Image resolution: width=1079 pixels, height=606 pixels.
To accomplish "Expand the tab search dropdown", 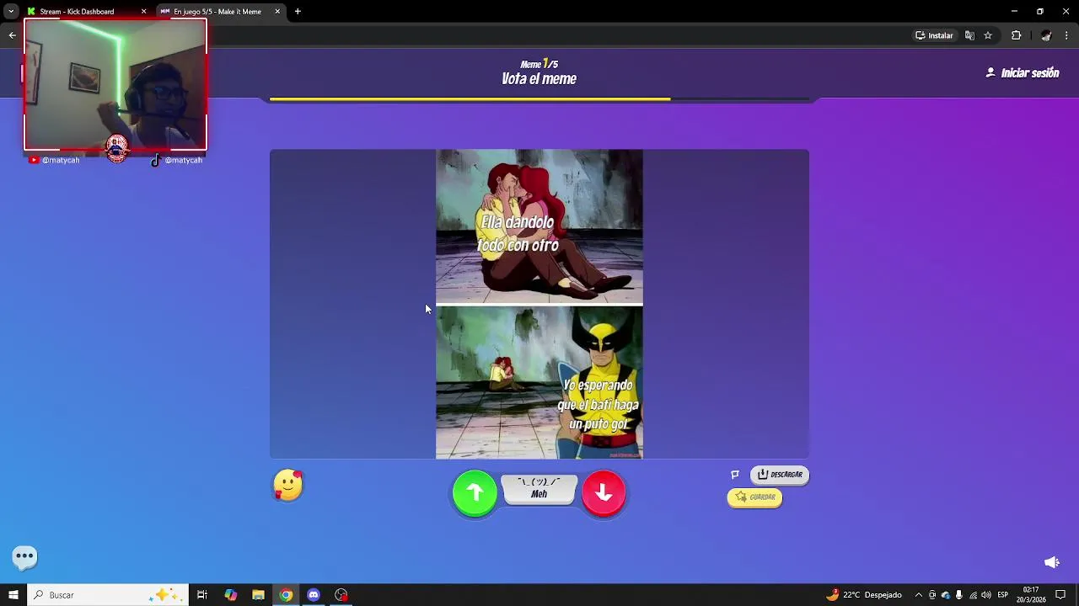I will tap(11, 12).
